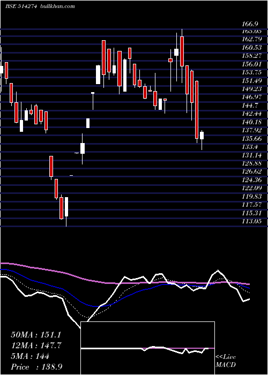
Task: Click the 113.05 price axis label
Action: (251, 221)
